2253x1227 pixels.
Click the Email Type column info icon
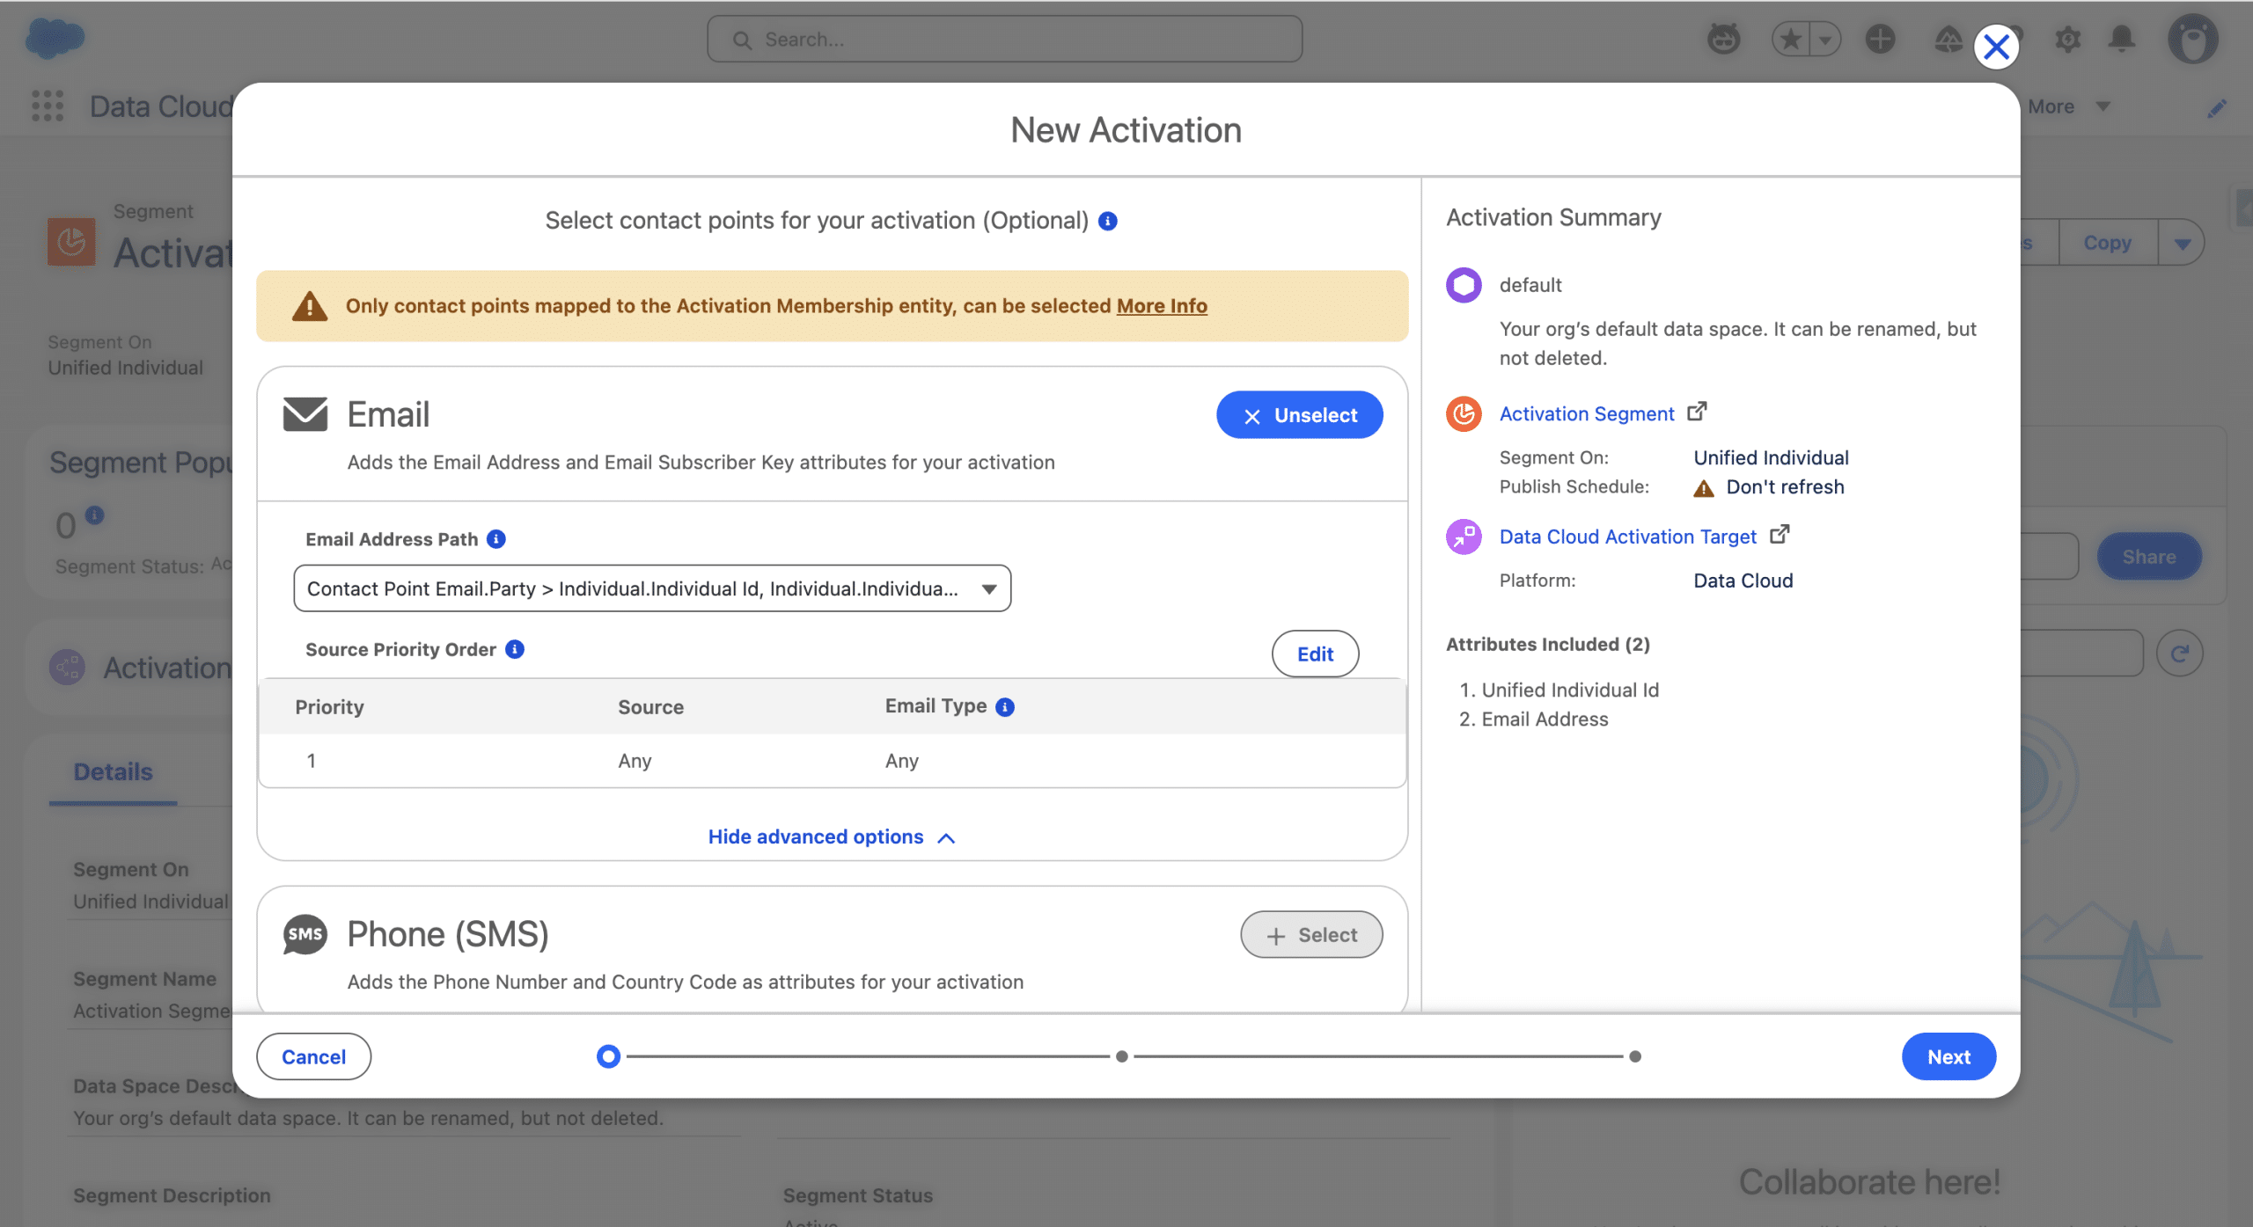point(1005,707)
